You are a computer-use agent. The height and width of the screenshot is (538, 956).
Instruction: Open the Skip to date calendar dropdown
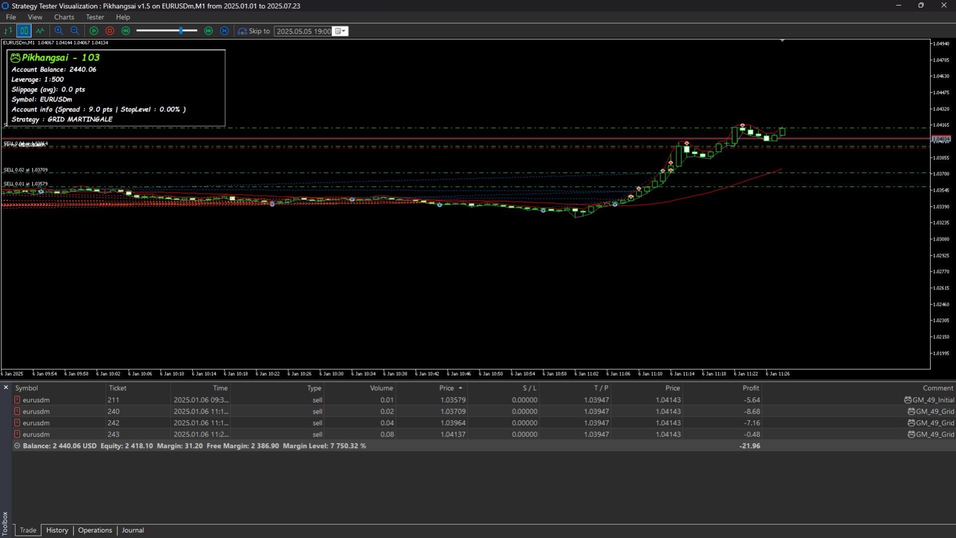(341, 31)
